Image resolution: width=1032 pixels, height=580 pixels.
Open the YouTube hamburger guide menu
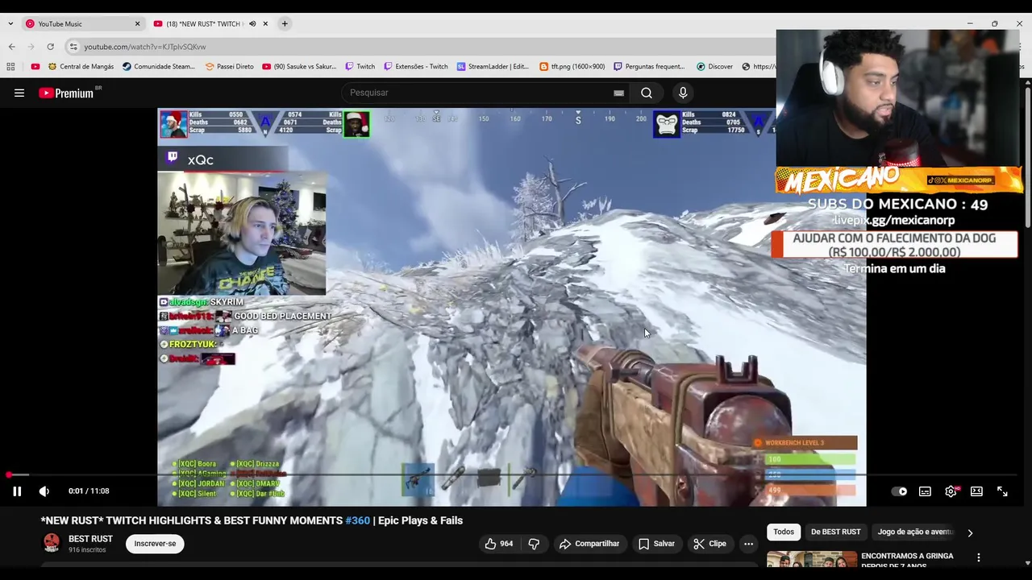[19, 93]
